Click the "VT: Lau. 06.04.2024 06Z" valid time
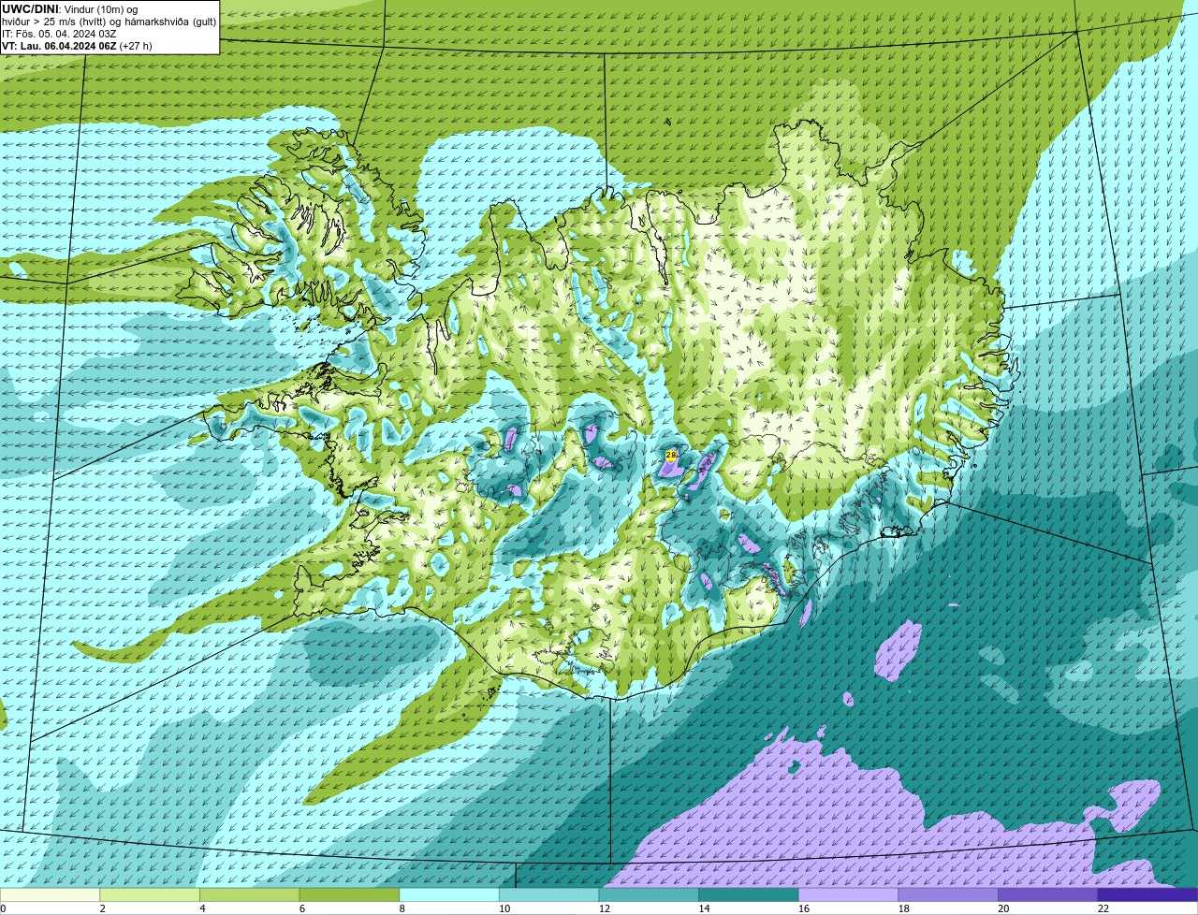 [60, 46]
